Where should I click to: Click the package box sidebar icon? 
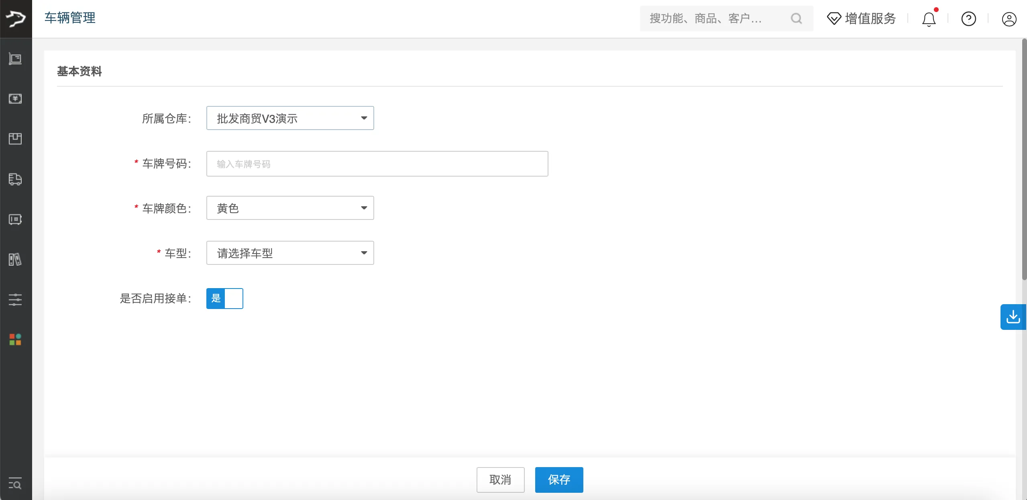tap(15, 139)
